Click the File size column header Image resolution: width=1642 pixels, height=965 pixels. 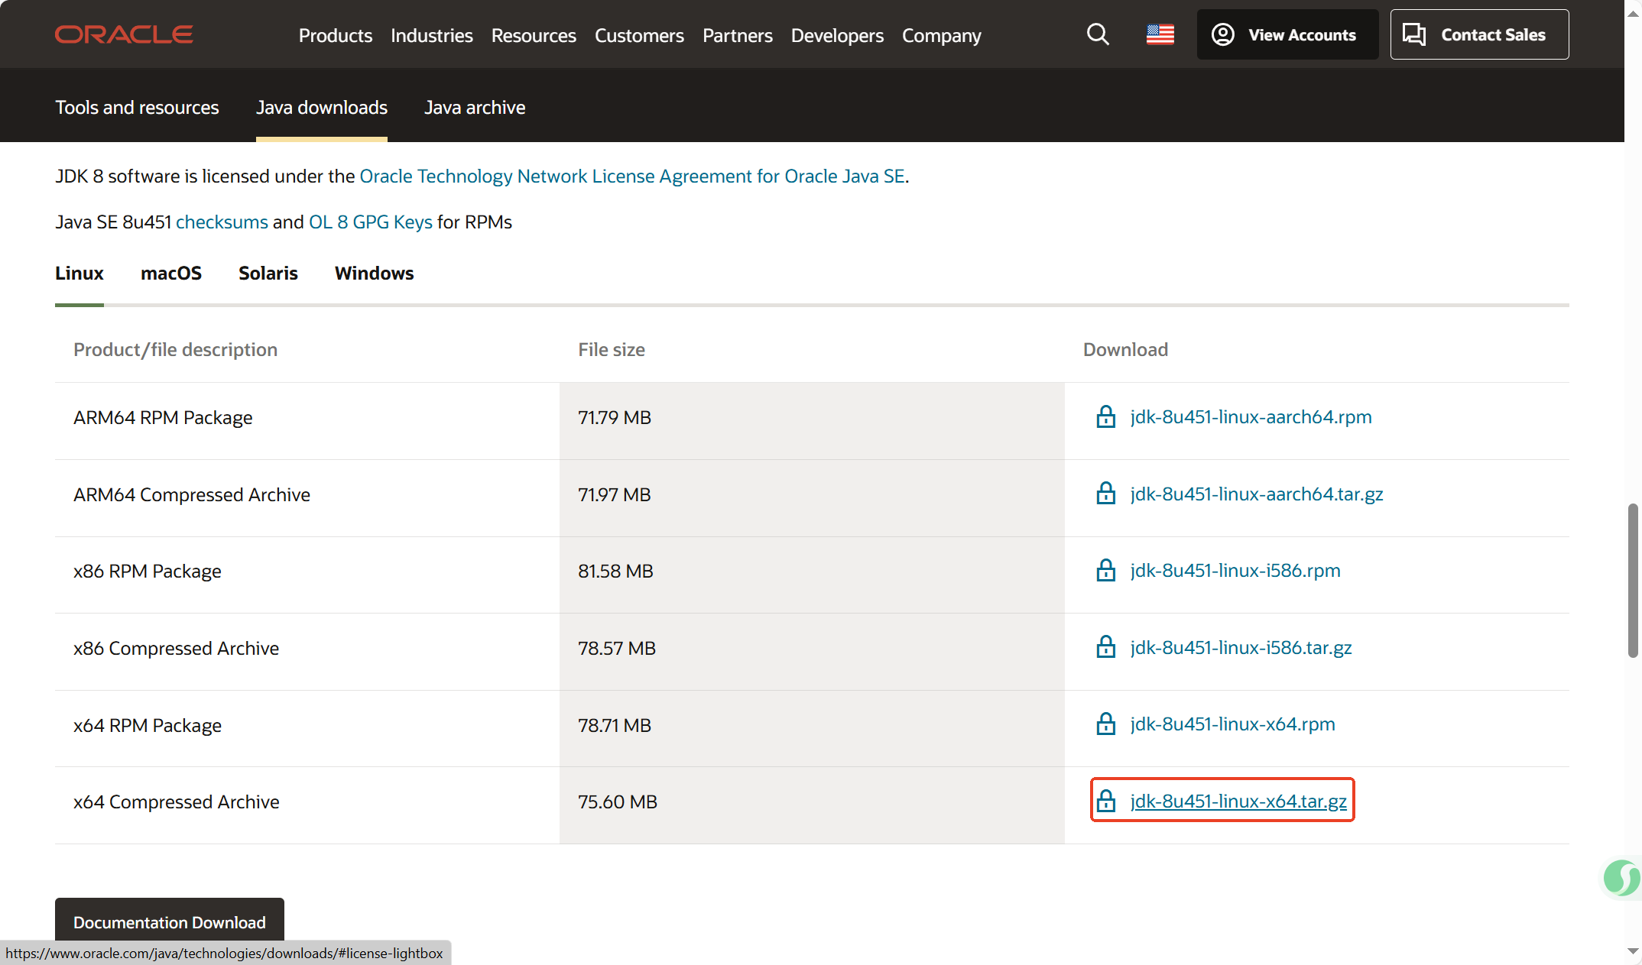click(x=612, y=350)
